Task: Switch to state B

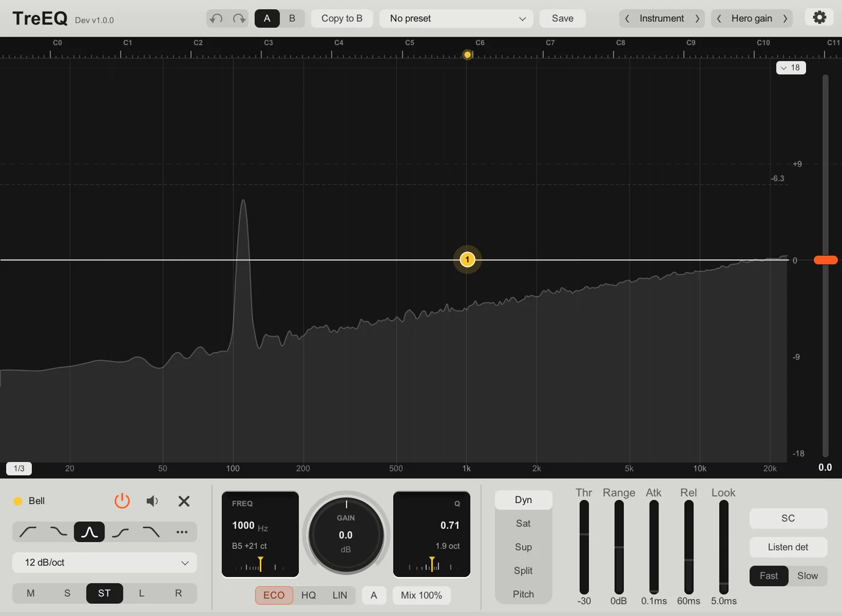Action: pos(292,19)
